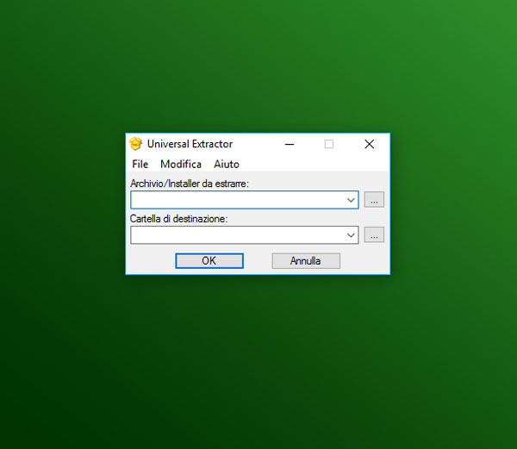Click the Universal Extractor title text
The width and height of the screenshot is (517, 449).
190,144
